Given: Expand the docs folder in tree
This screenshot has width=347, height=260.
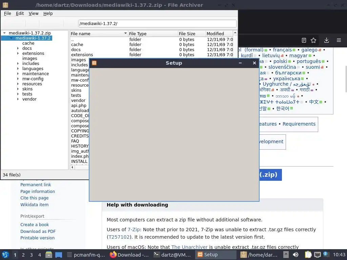Looking at the screenshot, I should click(18, 48).
